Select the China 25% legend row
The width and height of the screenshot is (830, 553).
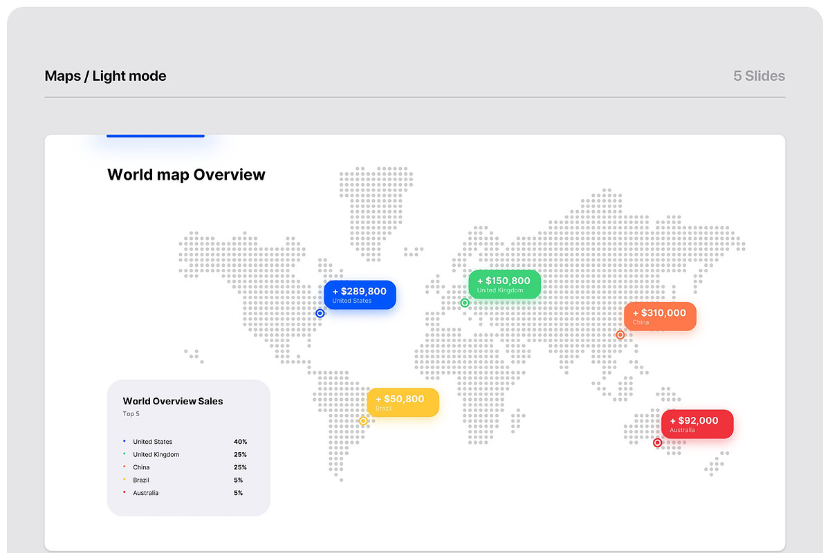pyautogui.click(x=185, y=467)
